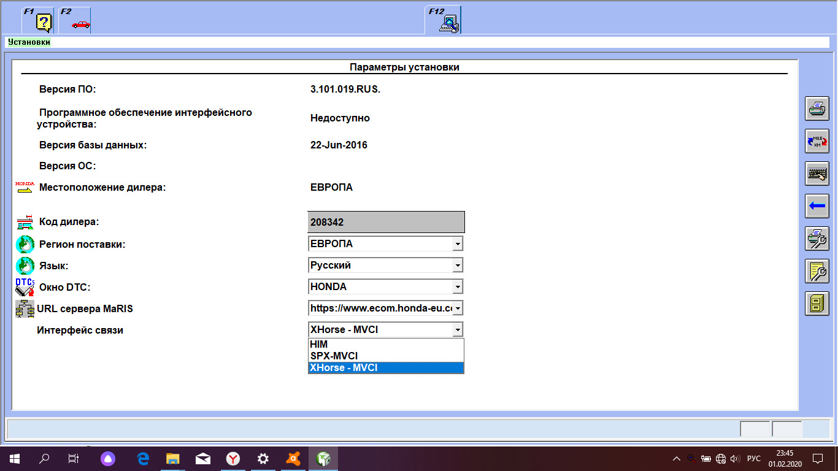Open Windows taskbar search
The image size is (838, 471).
(x=44, y=458)
